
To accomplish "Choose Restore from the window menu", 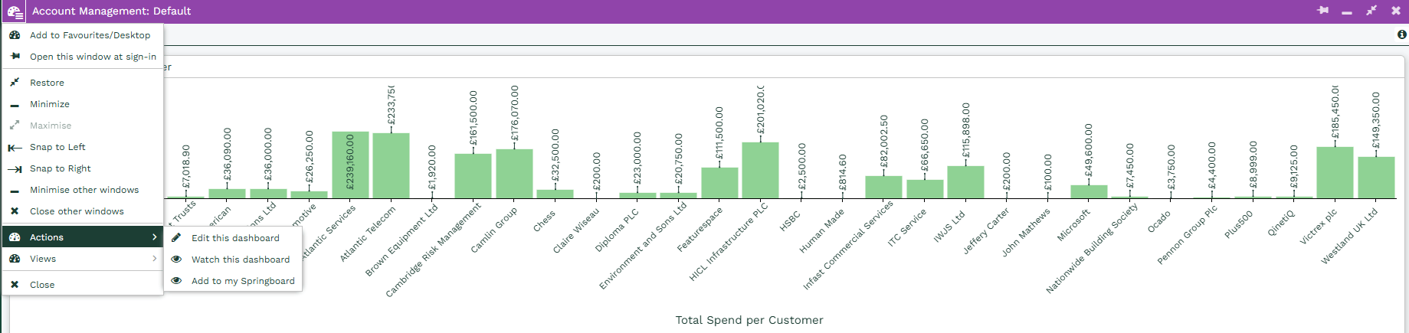I will point(47,83).
